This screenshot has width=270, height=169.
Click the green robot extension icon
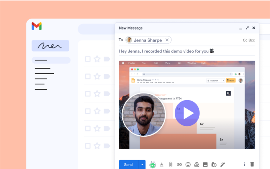(x=153, y=164)
